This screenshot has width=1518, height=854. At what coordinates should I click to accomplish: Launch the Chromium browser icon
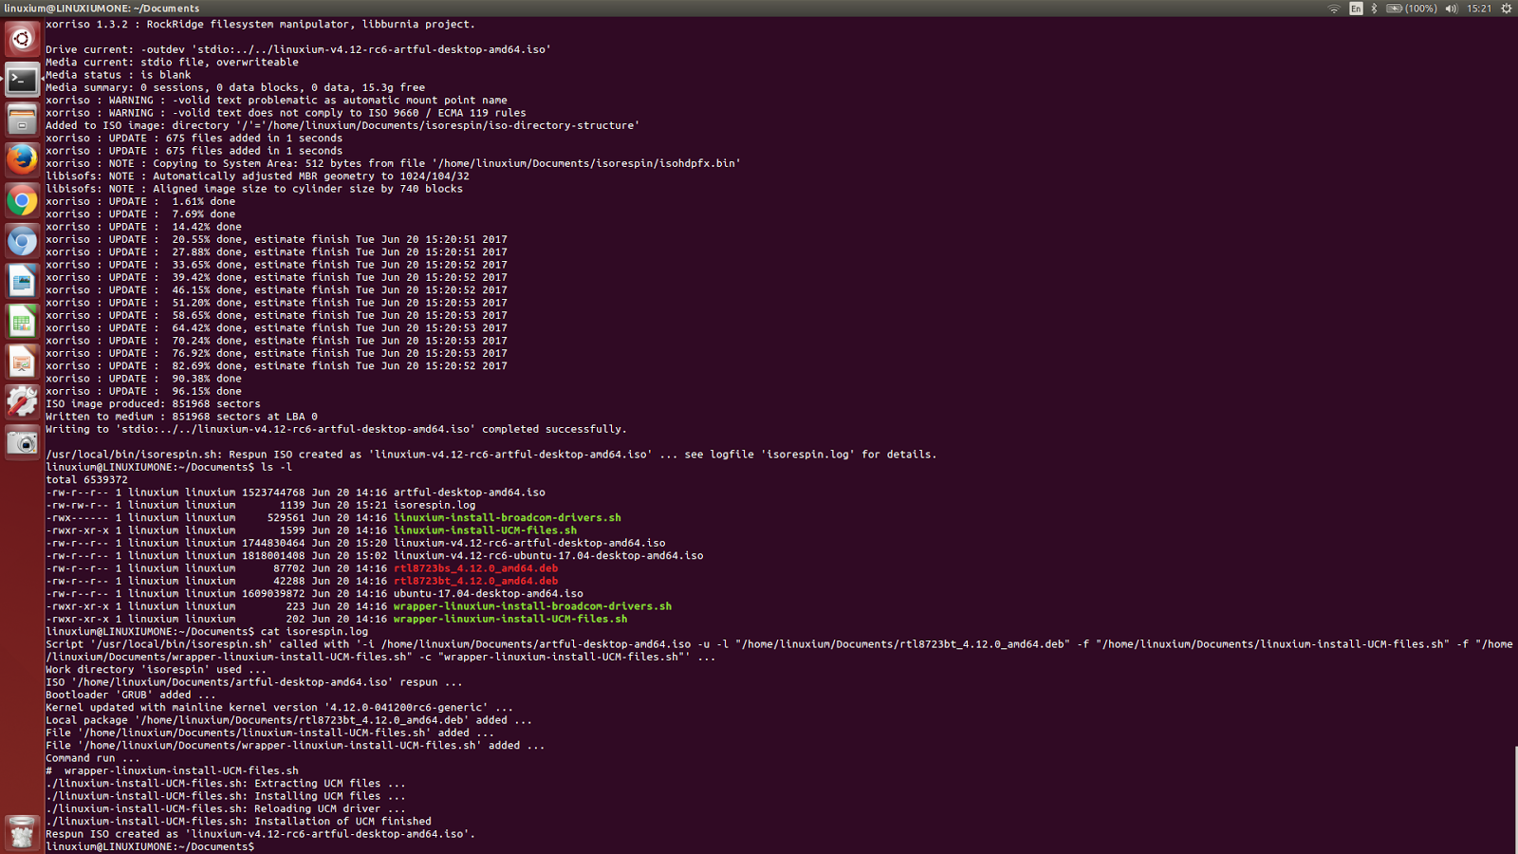pos(22,240)
